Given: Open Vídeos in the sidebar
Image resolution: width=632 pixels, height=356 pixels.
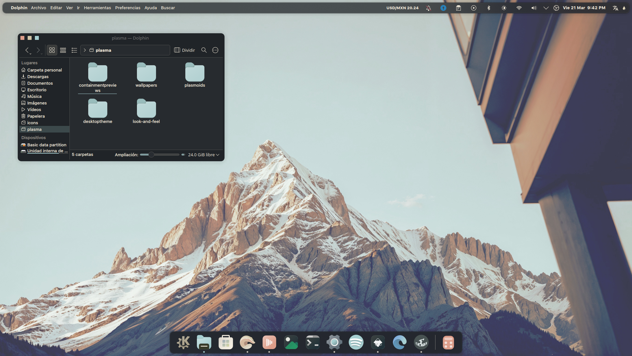Looking at the screenshot, I should click(44, 109).
